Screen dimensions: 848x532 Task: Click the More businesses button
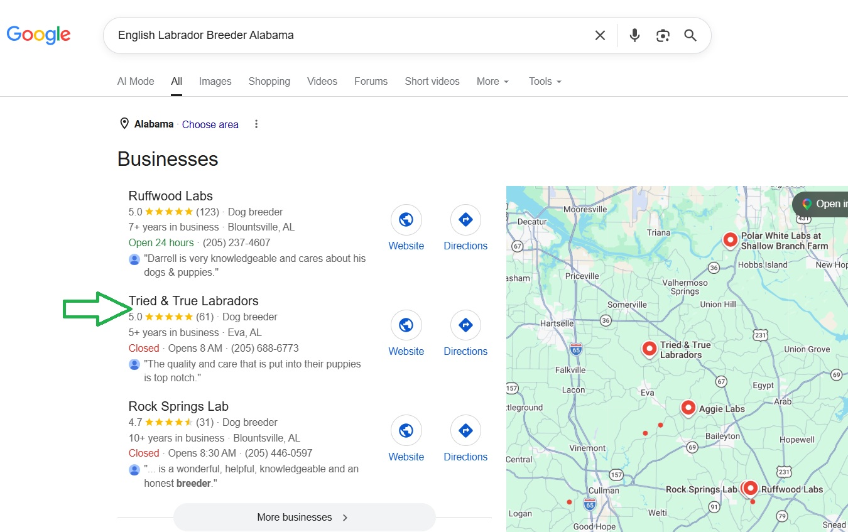coord(305,518)
